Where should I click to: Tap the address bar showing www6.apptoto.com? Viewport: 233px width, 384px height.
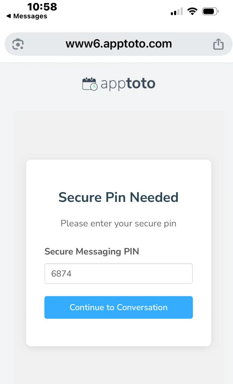coord(118,43)
